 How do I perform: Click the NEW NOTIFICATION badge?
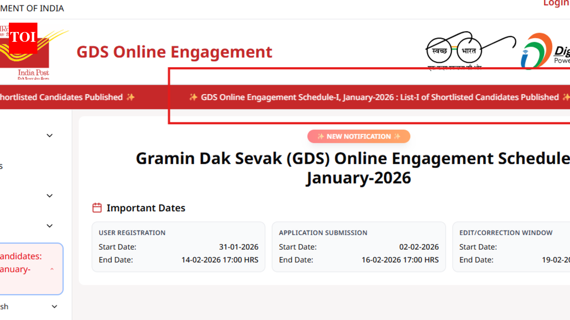click(x=359, y=136)
